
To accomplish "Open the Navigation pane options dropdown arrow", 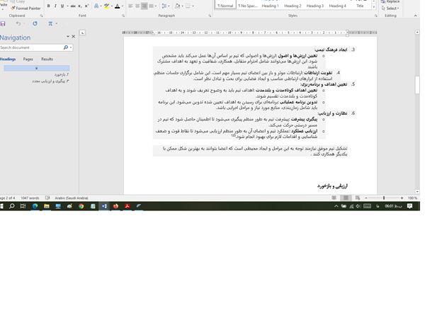I will pos(68,37).
